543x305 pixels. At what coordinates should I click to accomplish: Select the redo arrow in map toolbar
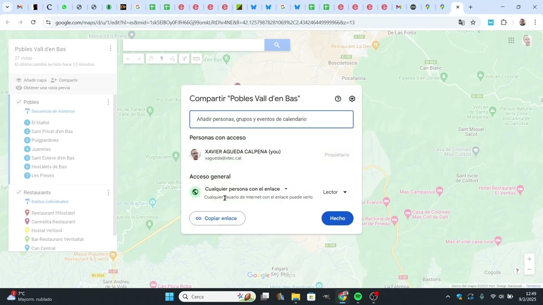pyautogui.click(x=139, y=59)
